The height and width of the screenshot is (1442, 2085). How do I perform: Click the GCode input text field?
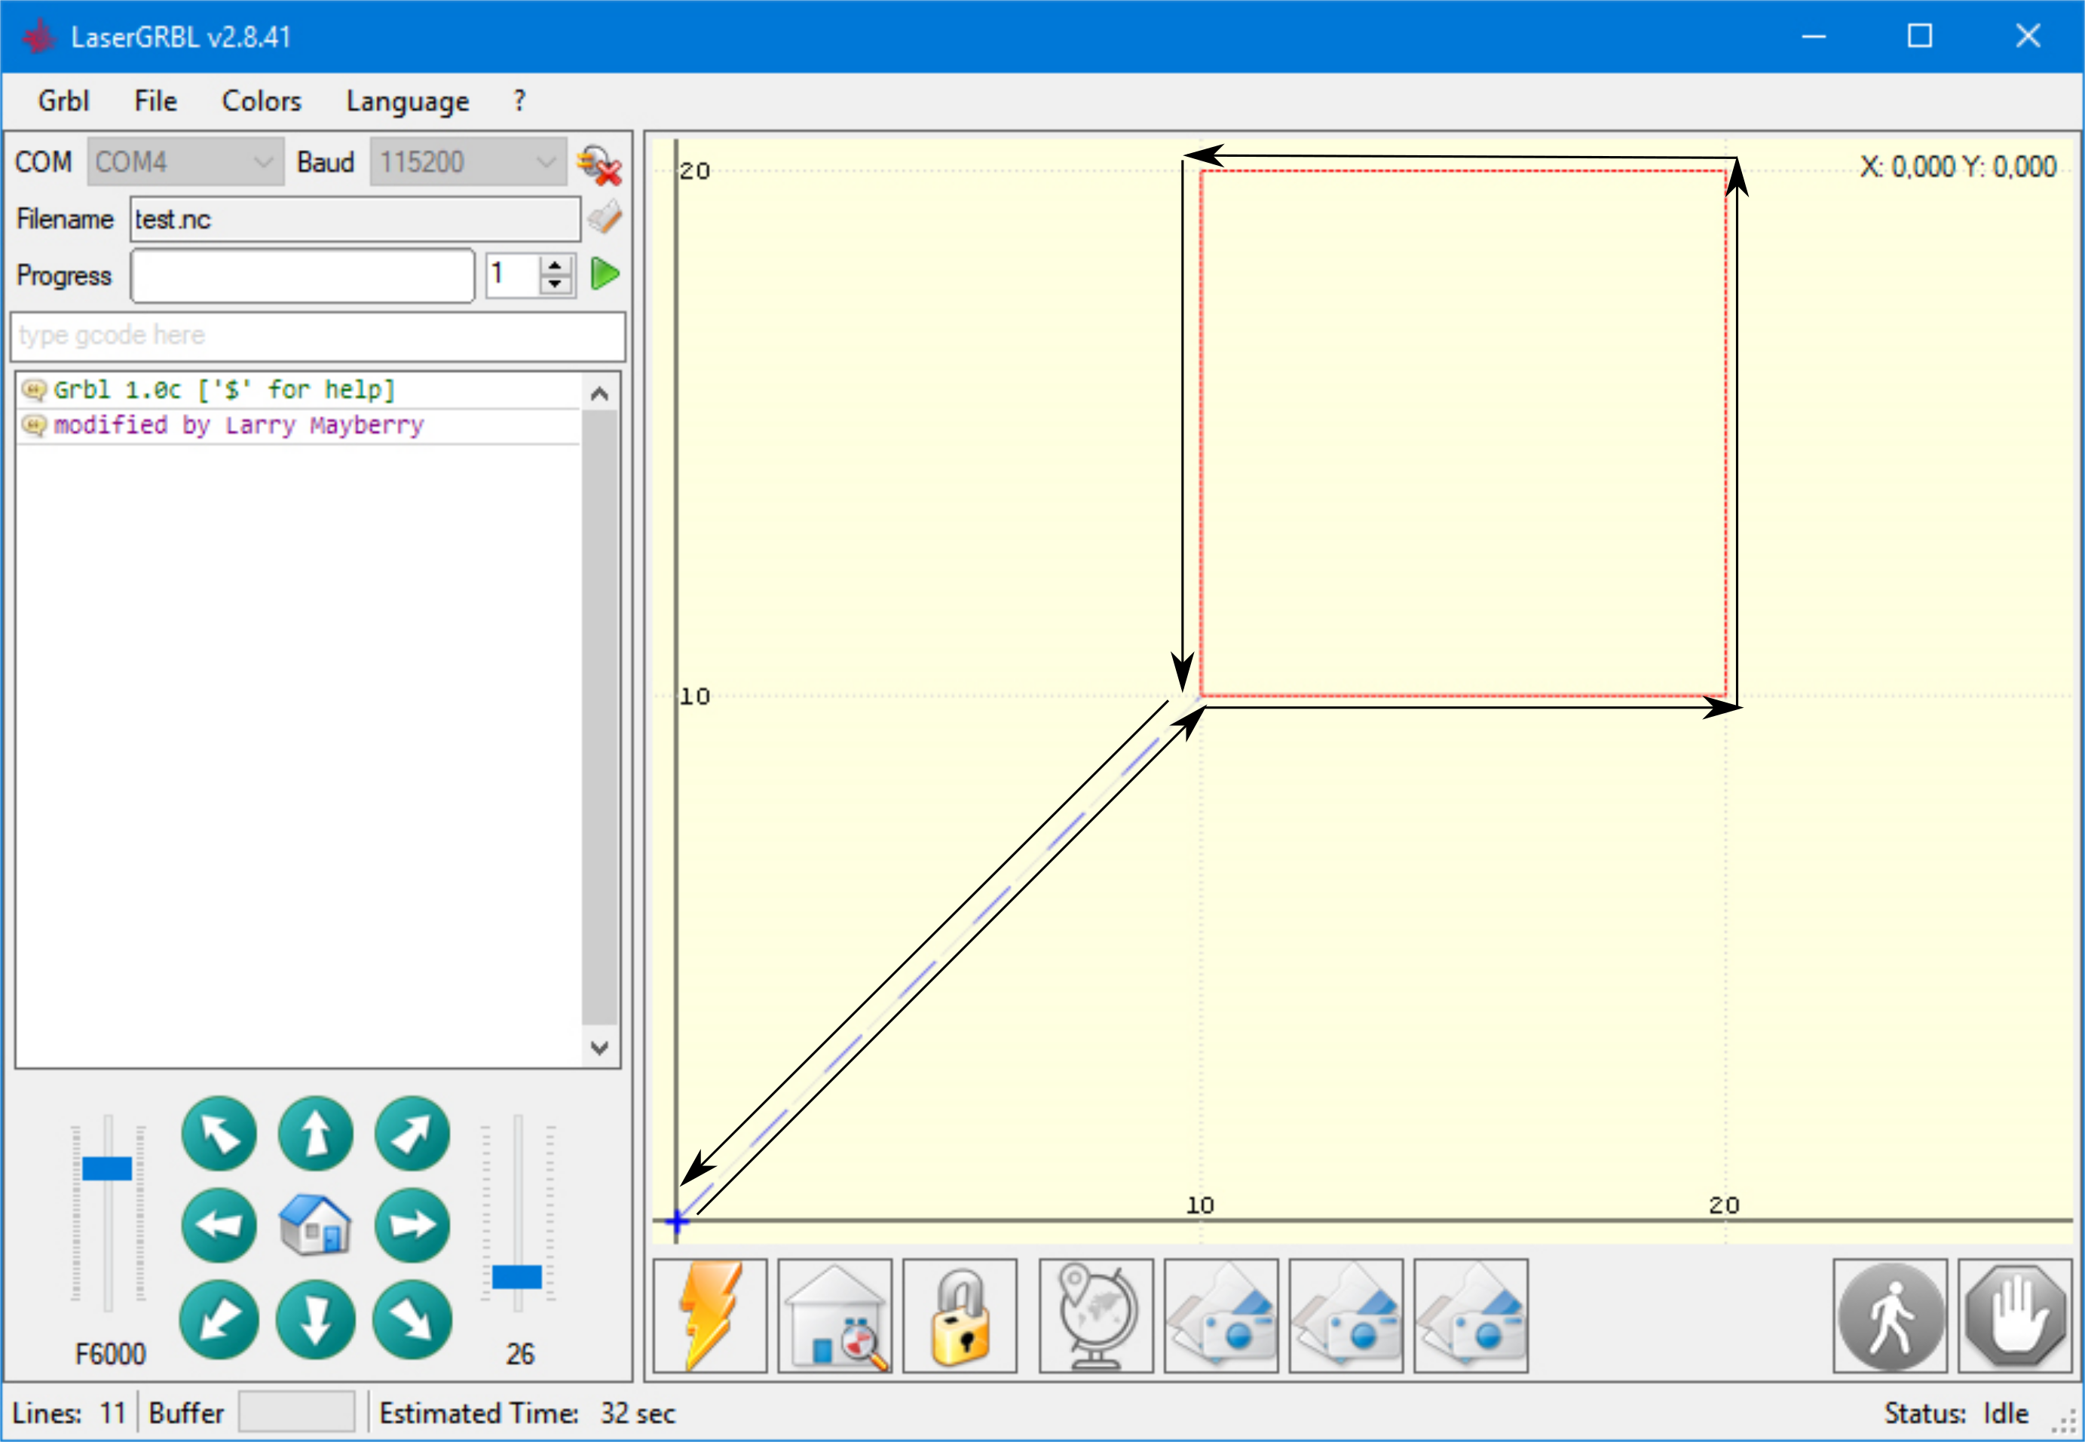tap(317, 335)
